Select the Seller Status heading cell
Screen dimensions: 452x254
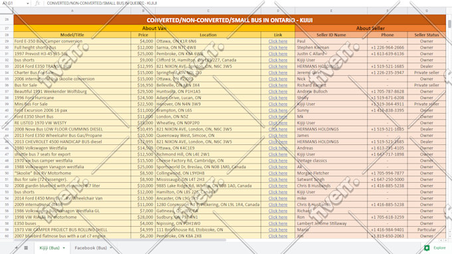pos(427,35)
